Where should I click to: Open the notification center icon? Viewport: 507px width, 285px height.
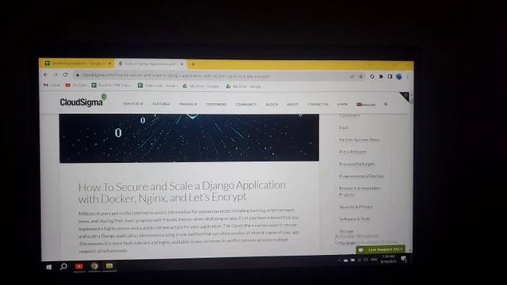(x=403, y=259)
